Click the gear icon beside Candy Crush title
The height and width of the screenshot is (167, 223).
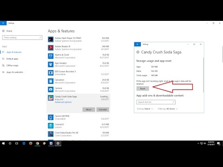coord(138,52)
